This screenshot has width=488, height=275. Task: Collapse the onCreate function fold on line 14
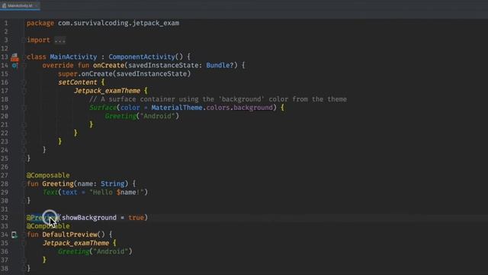(24, 66)
